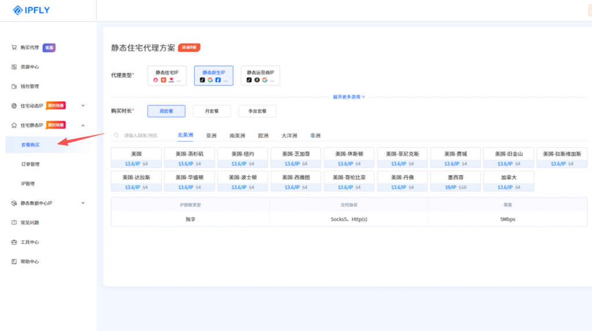
Task: Click the IPFLY logo
Action: click(x=31, y=10)
